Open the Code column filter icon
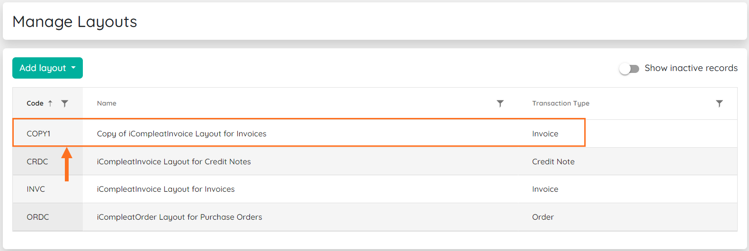 [65, 103]
